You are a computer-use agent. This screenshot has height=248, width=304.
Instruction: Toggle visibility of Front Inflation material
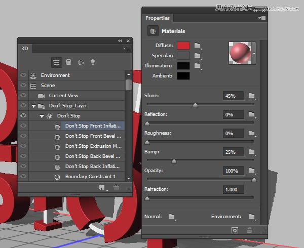(x=23, y=126)
